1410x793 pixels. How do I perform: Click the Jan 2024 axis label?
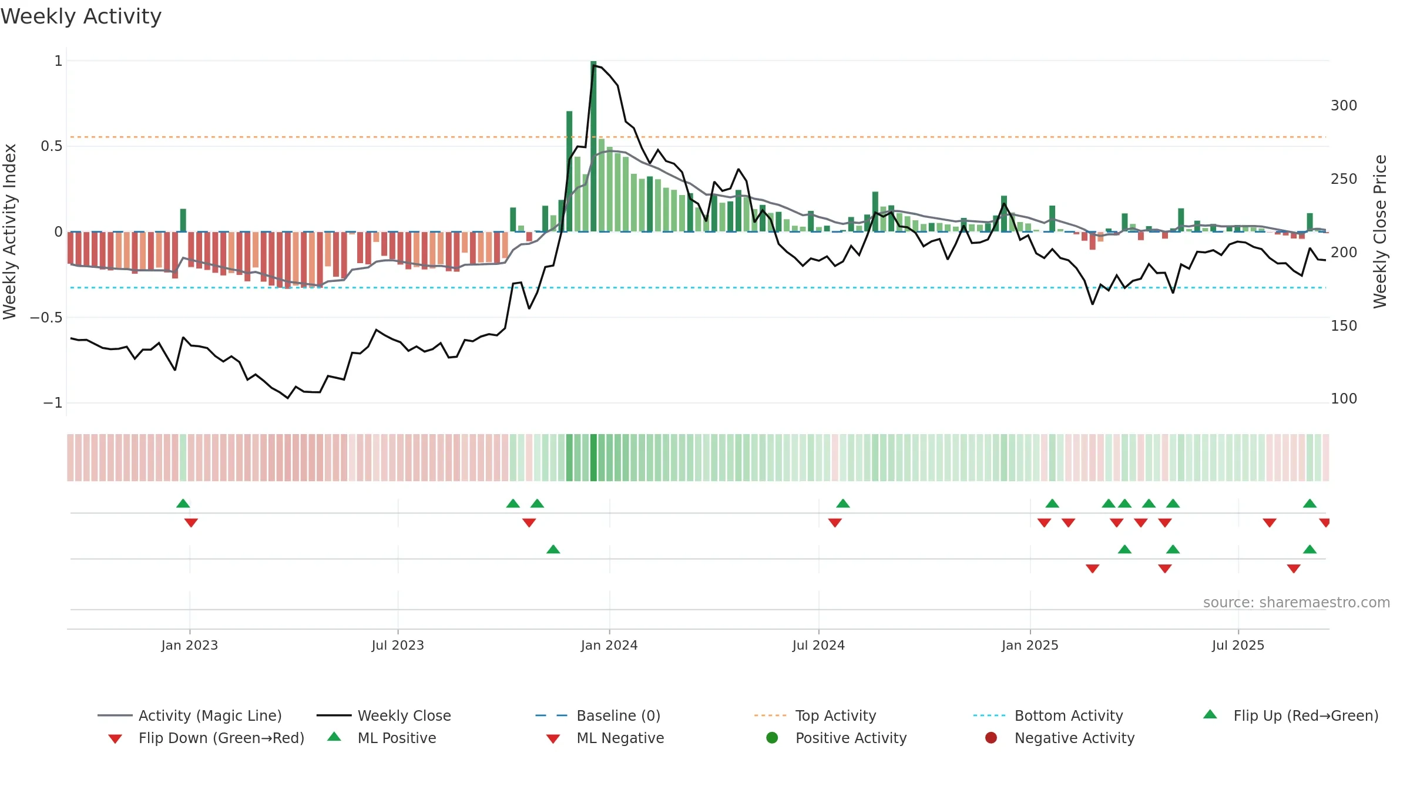point(609,645)
